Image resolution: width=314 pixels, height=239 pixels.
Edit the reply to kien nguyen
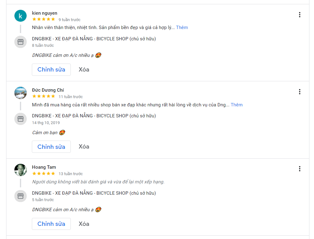point(51,70)
